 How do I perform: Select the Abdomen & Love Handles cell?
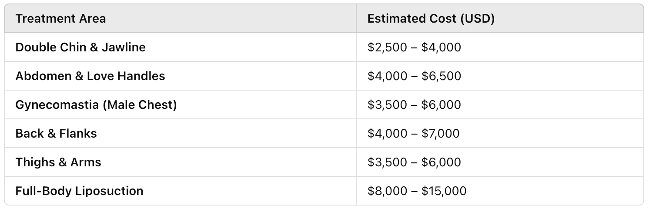pos(181,76)
